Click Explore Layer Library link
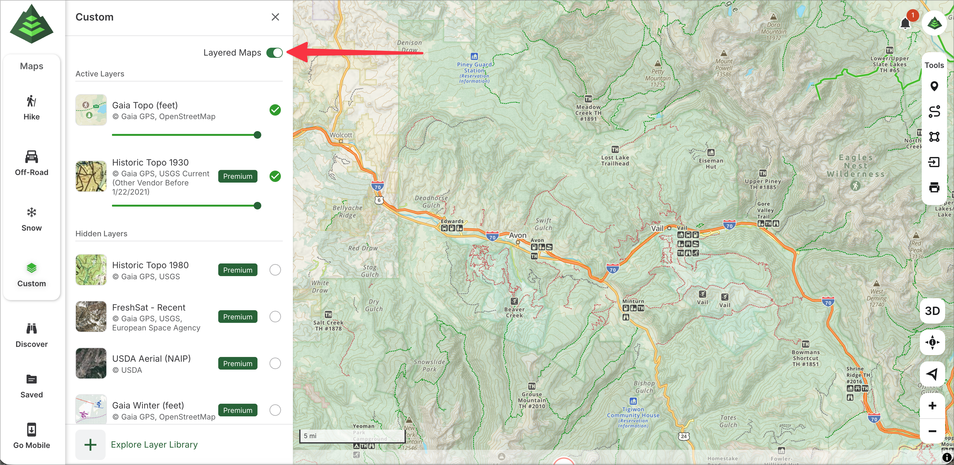 point(154,445)
